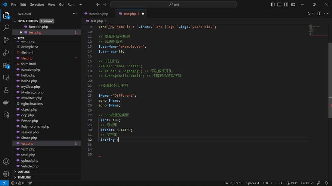This screenshot has height=186, width=332.
Task: Open Explorer Views and More Actions
Action: [75, 14]
